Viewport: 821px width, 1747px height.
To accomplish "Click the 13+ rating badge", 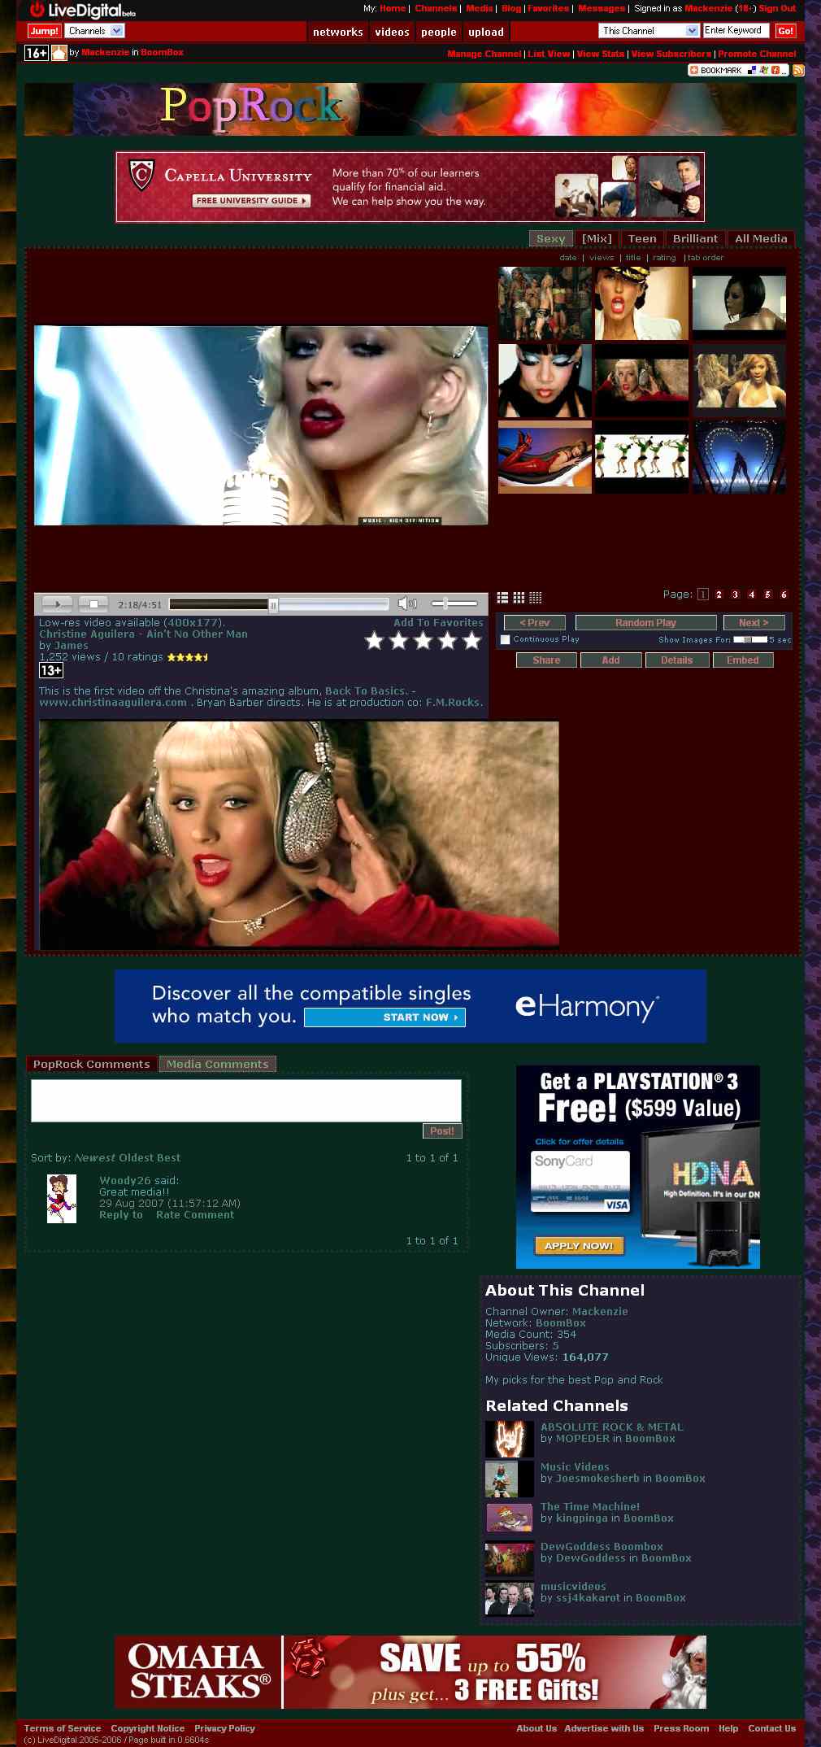I will click(50, 670).
